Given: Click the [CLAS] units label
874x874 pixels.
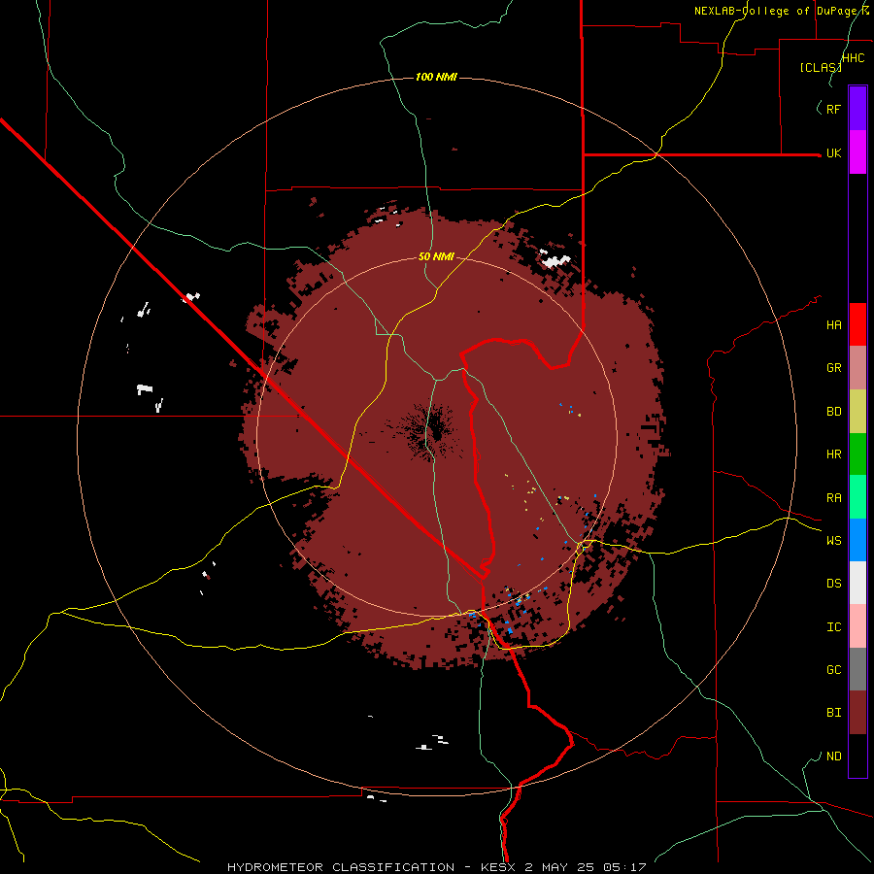Looking at the screenshot, I should coord(821,67).
